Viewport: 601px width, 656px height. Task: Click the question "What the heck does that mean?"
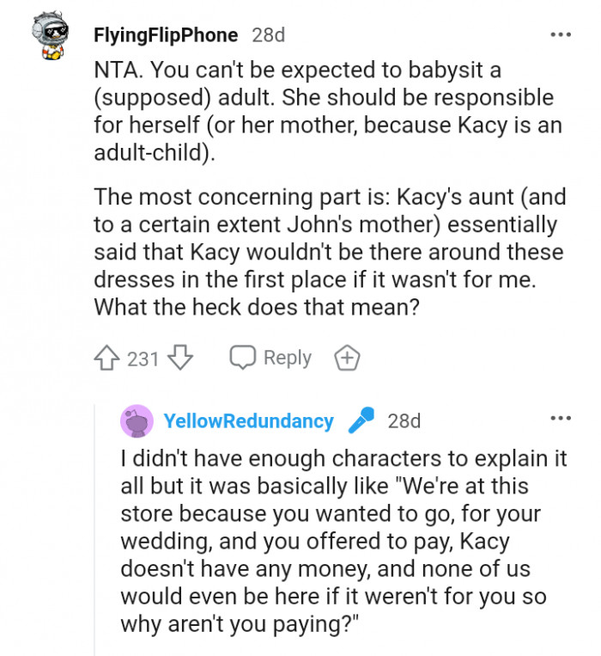[x=256, y=306]
